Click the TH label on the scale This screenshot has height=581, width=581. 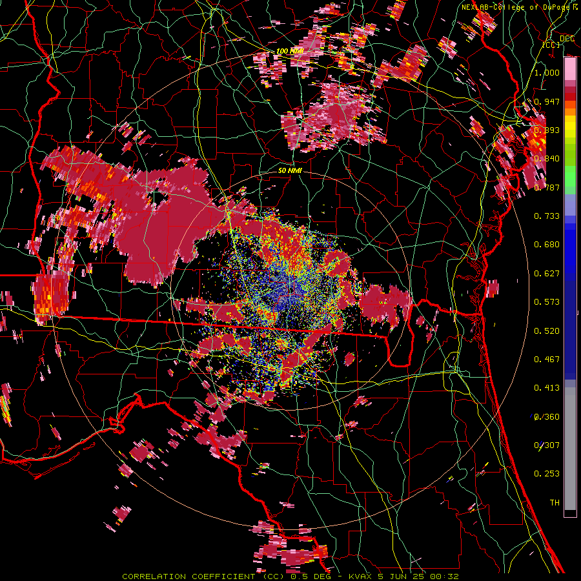pos(555,503)
